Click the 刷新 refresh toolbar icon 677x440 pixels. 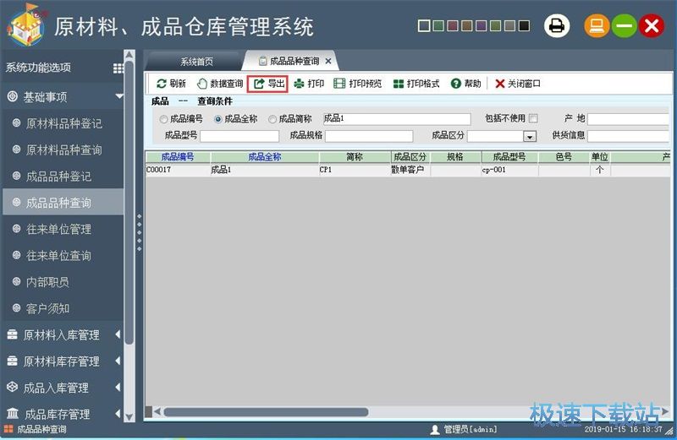click(x=162, y=84)
